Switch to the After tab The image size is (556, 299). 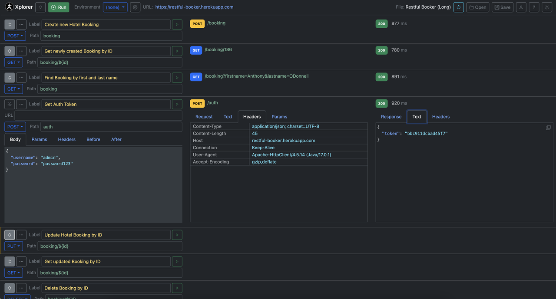pos(116,139)
